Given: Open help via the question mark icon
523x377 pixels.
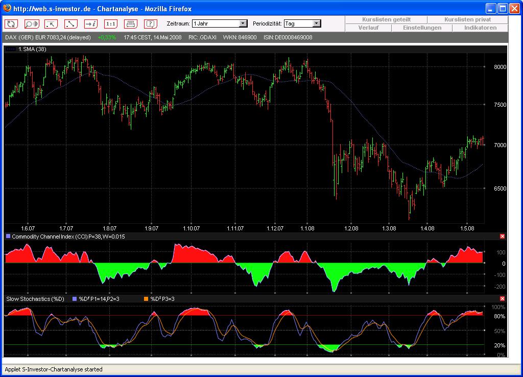Looking at the screenshot, I should point(151,23).
